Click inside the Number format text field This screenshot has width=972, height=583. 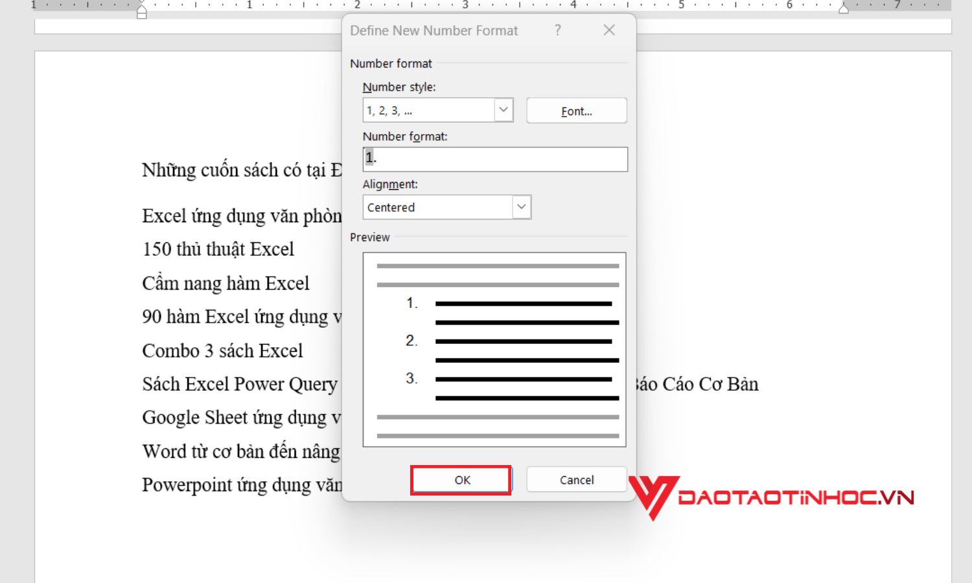(x=495, y=159)
